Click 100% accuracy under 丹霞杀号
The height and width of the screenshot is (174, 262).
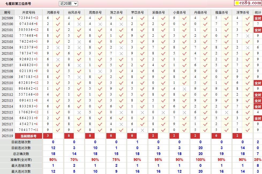200,160
